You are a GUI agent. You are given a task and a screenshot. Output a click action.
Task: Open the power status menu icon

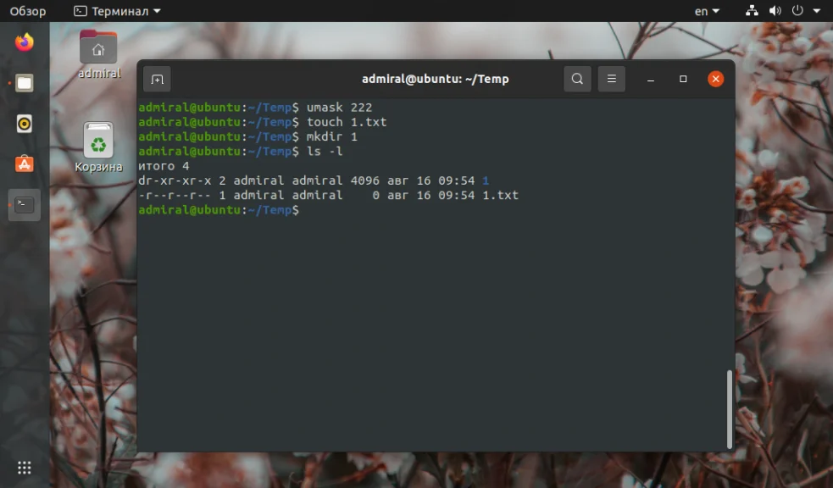coord(797,11)
